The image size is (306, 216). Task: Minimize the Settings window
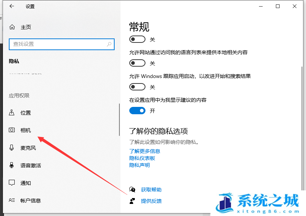coord(261,6)
